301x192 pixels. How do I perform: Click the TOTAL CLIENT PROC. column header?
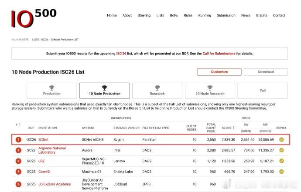[x=211, y=128]
